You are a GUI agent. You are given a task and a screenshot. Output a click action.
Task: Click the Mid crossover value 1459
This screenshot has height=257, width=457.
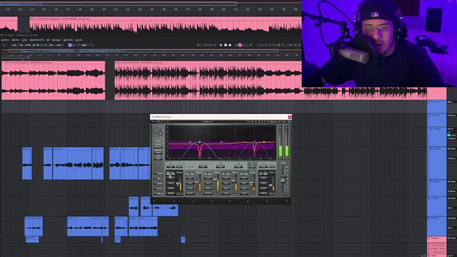click(x=220, y=167)
